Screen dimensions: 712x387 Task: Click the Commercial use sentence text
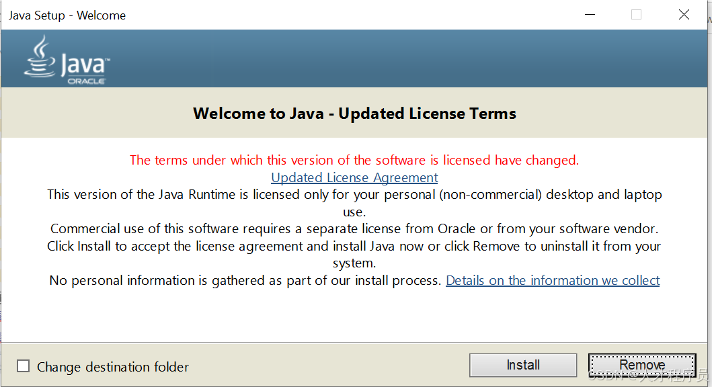coord(354,228)
